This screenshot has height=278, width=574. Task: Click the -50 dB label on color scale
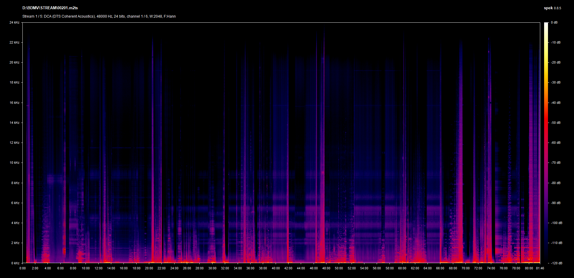tap(555, 123)
